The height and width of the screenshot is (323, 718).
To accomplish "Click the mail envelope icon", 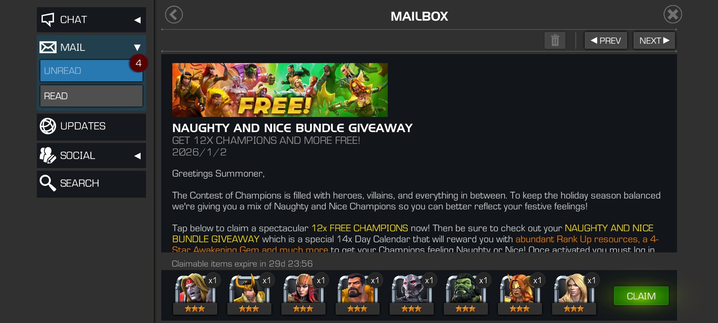I will click(x=48, y=47).
